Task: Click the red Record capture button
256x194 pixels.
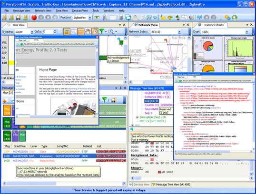Action: point(34,18)
